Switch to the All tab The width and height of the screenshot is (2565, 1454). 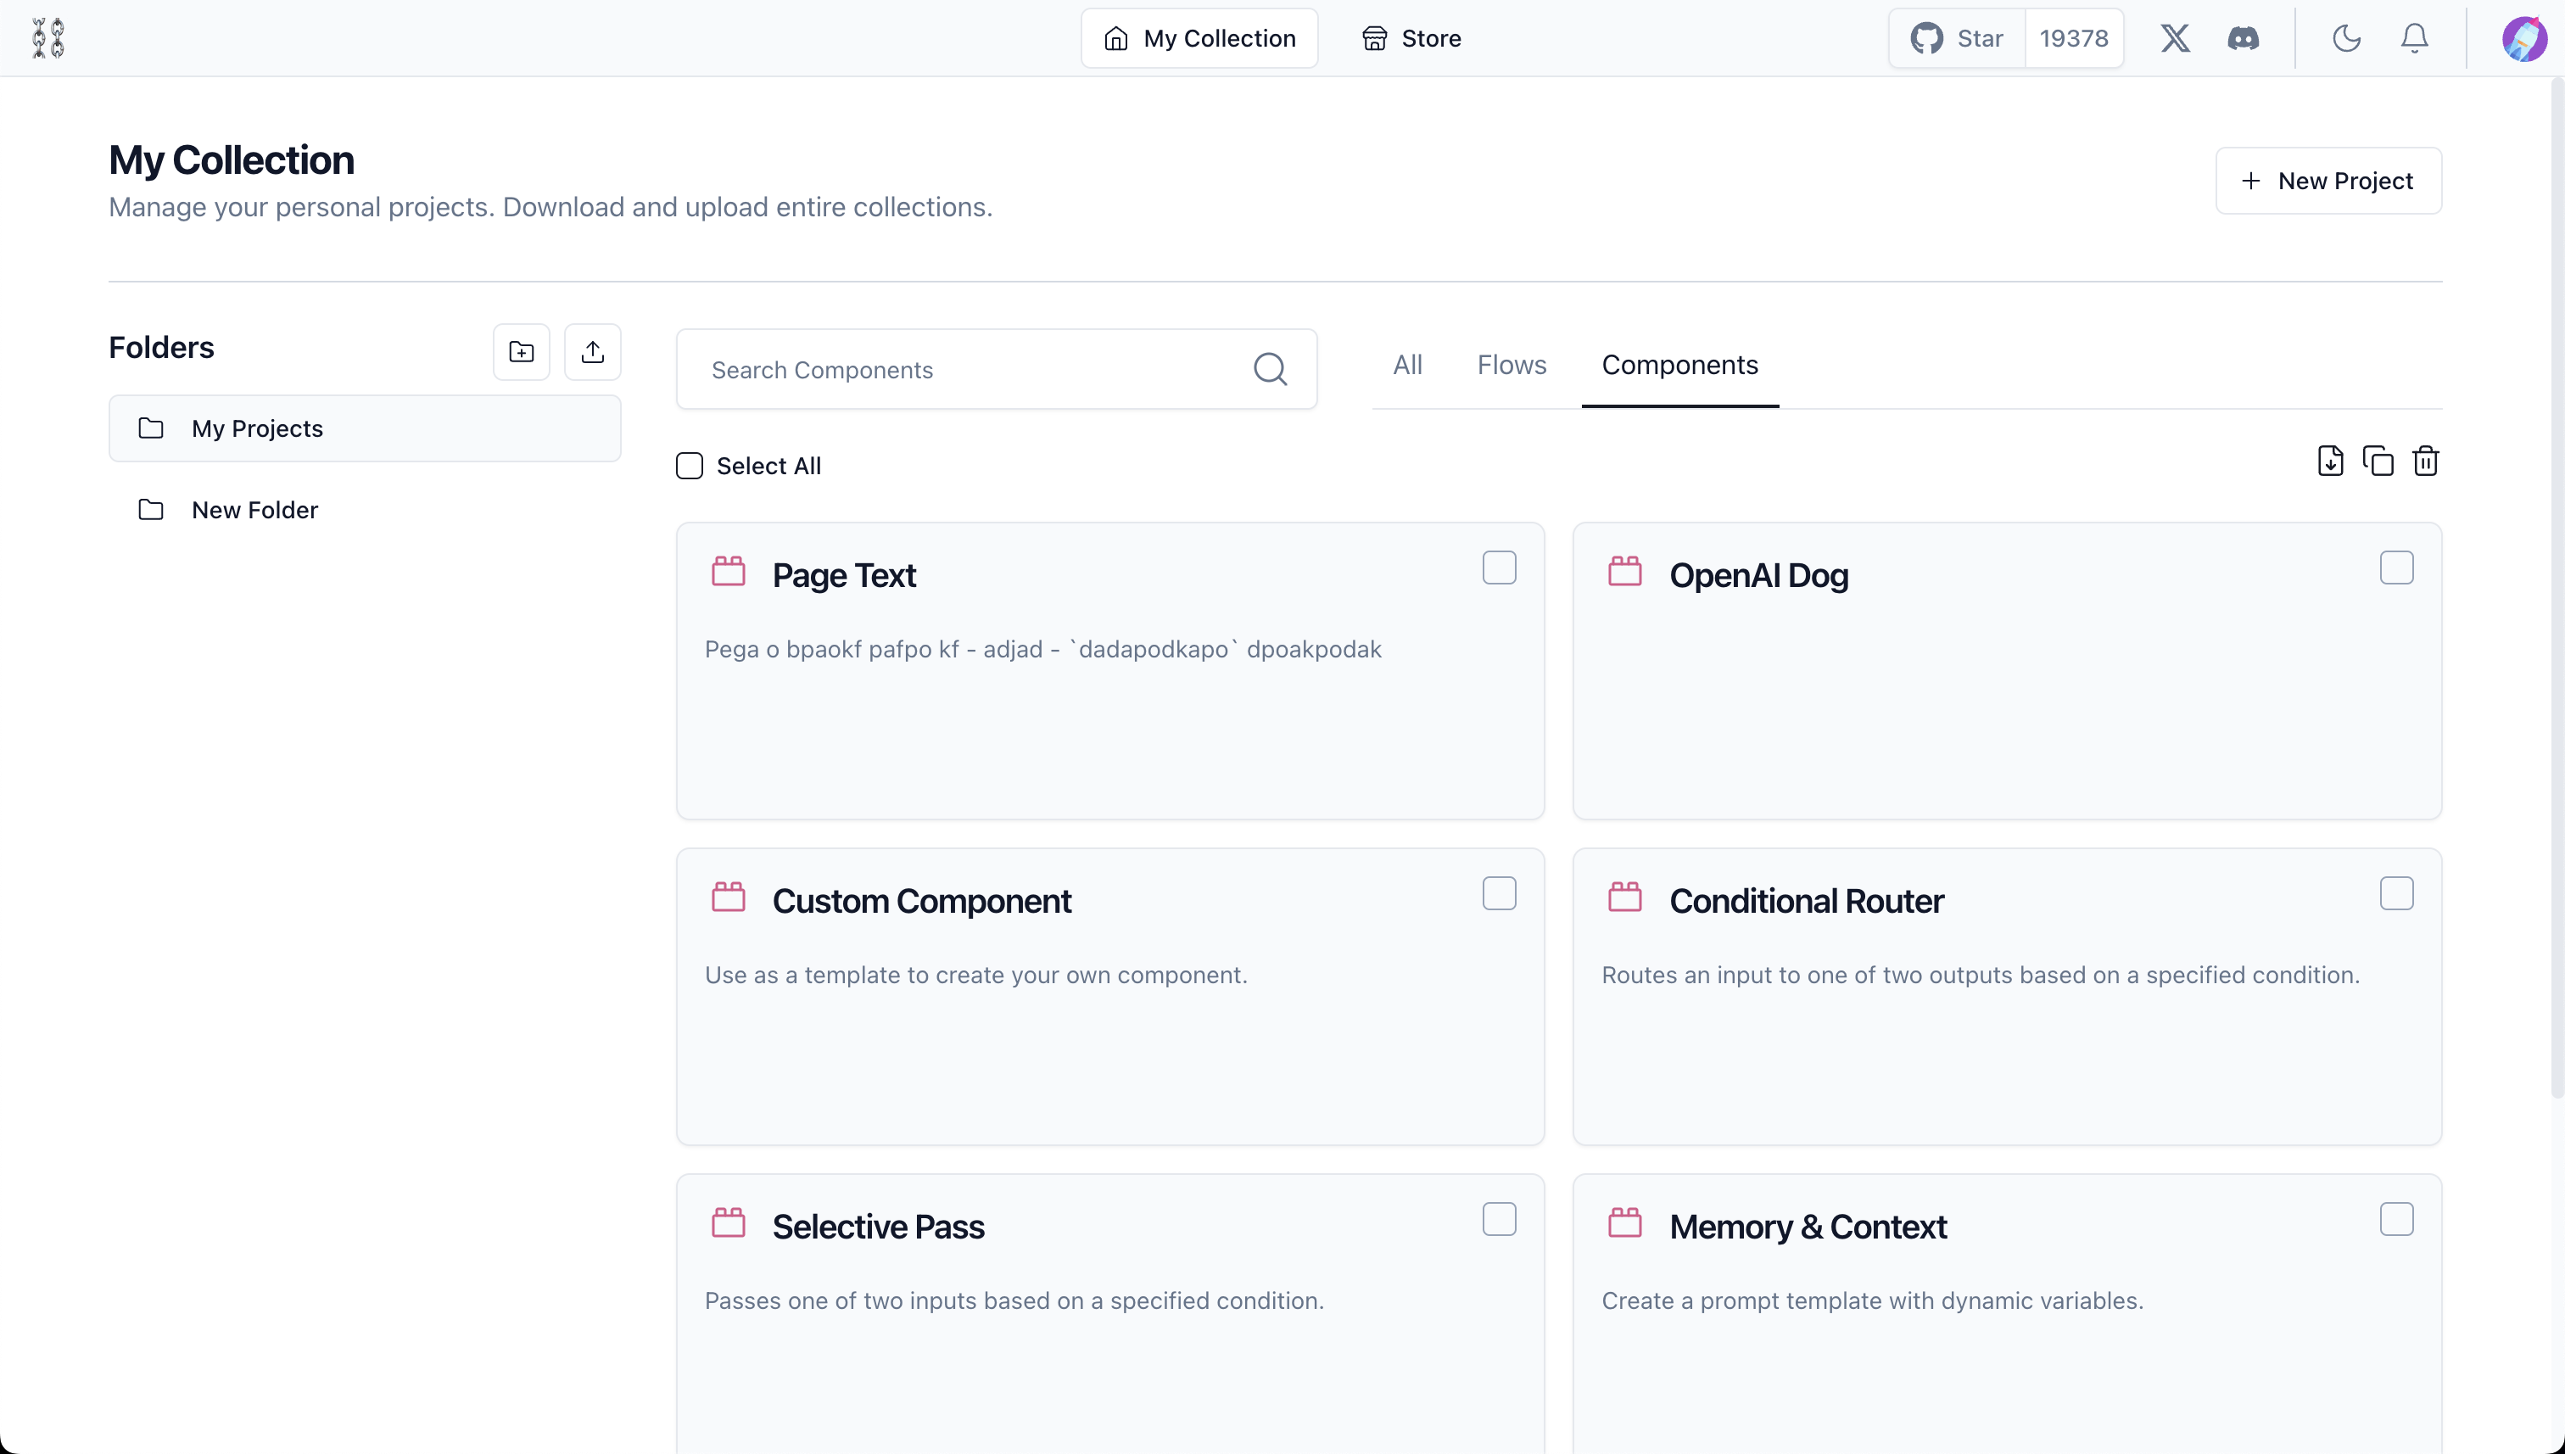[x=1407, y=366]
